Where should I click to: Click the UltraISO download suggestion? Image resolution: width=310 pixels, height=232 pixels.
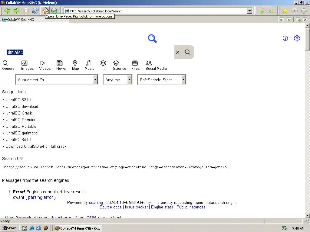[22, 107]
